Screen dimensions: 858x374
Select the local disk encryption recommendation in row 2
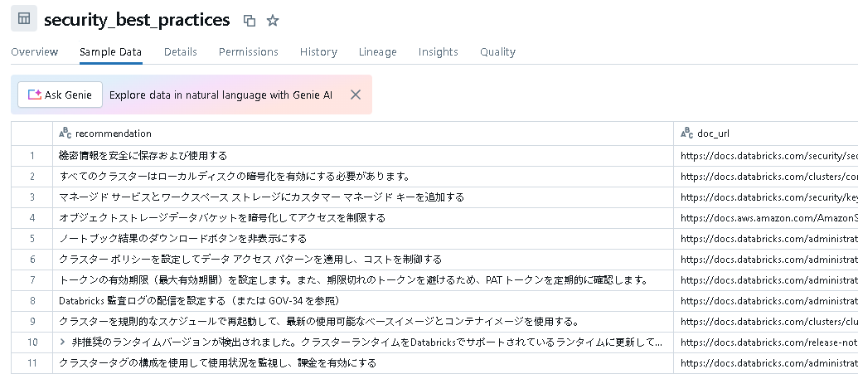click(x=363, y=177)
